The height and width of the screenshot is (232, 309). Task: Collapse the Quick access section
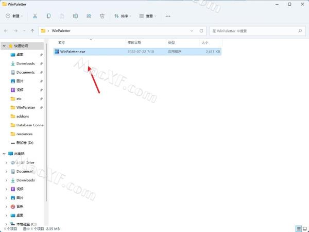pos(4,46)
